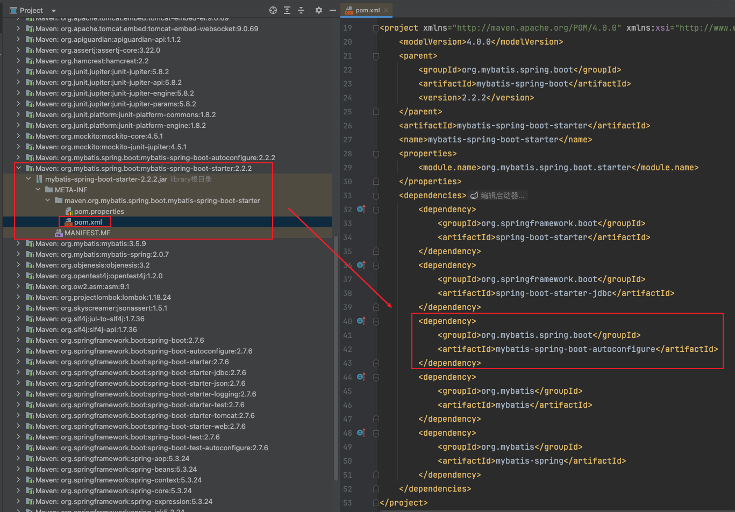Click gutter dependency icon on line 32

361,210
